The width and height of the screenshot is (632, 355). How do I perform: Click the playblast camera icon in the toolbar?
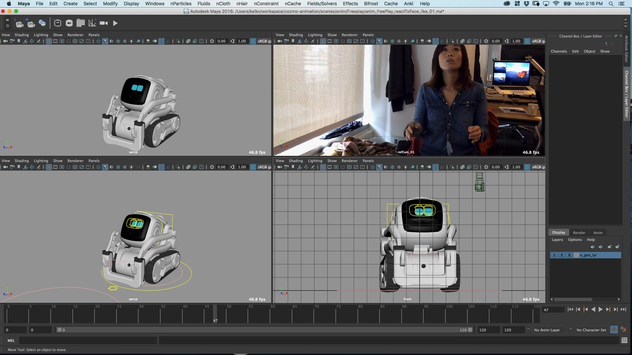[x=104, y=23]
